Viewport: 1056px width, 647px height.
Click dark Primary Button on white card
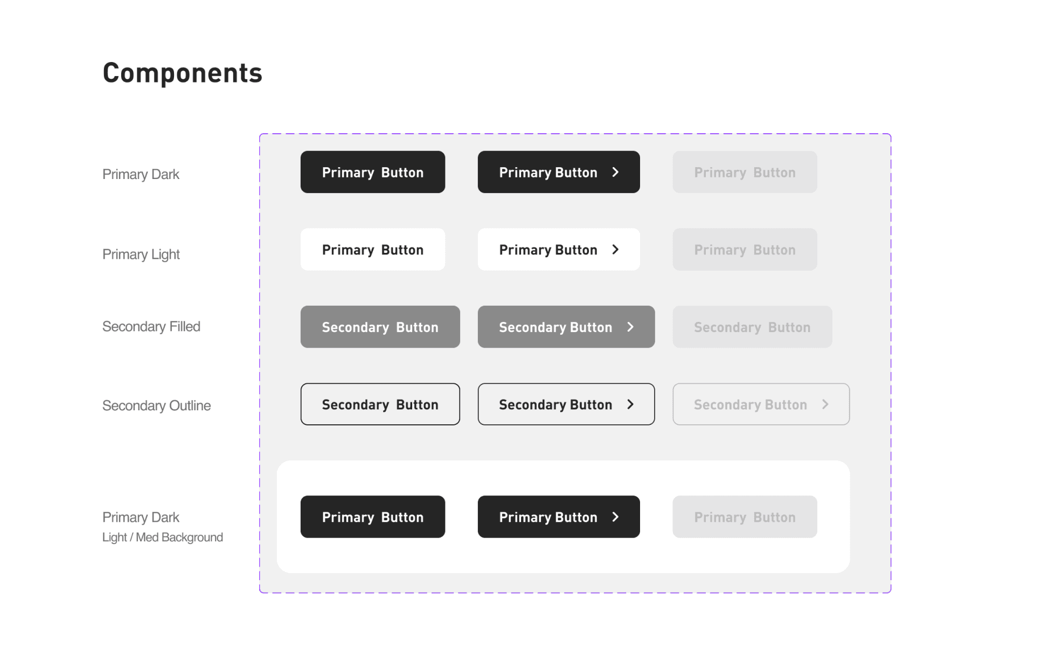(373, 517)
